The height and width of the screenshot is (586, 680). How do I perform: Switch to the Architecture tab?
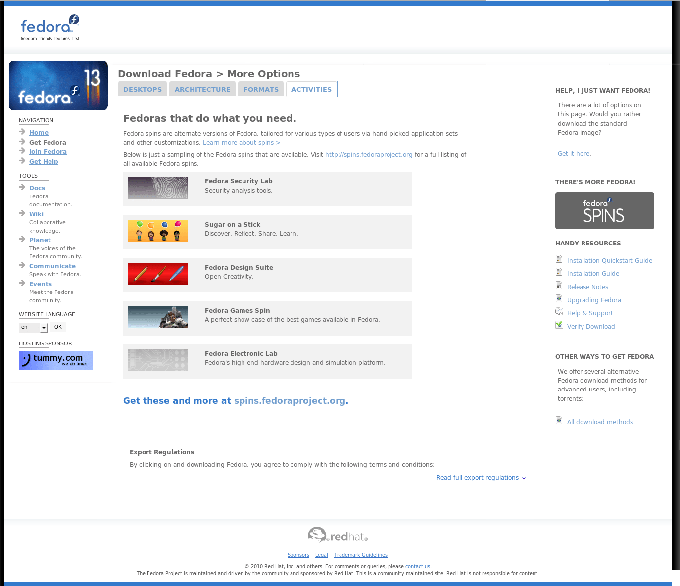[x=202, y=89]
